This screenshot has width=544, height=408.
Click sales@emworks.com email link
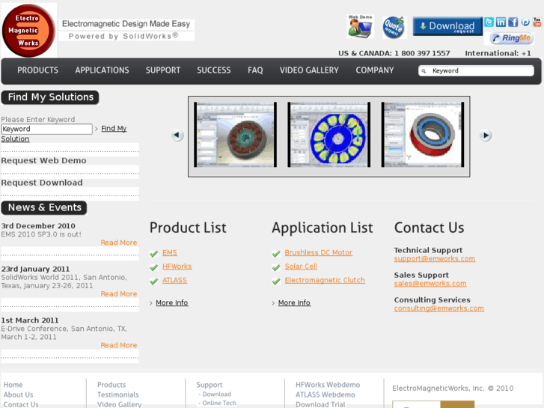point(430,284)
